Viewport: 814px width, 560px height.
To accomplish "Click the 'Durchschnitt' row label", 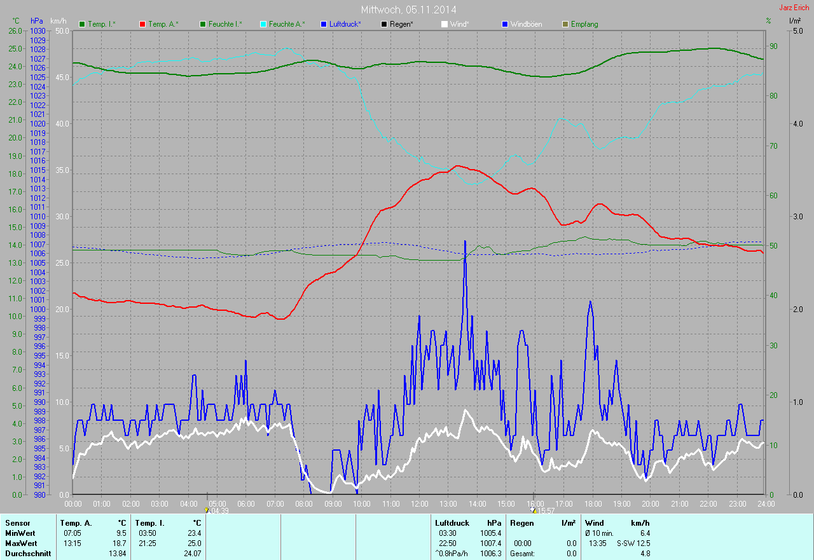I will coord(28,554).
